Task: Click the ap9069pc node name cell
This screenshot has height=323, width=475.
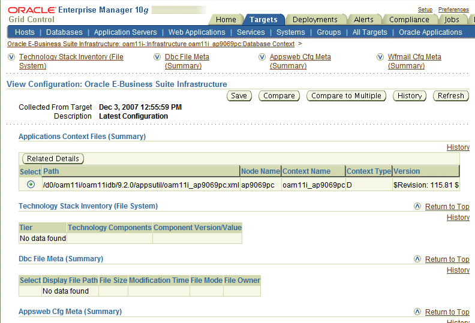Action: click(x=260, y=185)
